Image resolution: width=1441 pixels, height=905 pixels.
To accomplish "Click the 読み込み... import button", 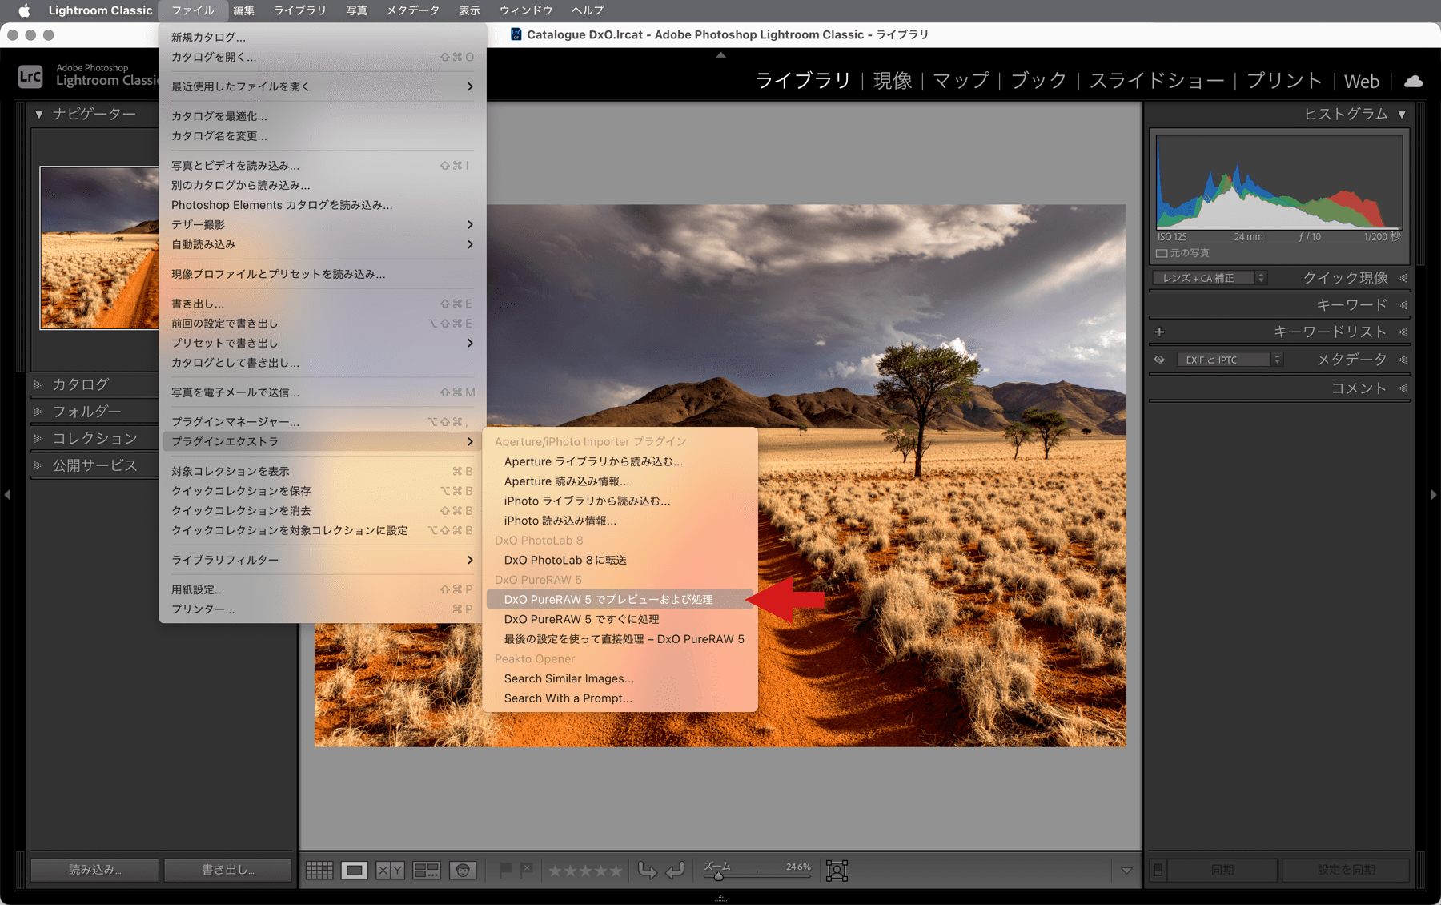I will pos(94,870).
